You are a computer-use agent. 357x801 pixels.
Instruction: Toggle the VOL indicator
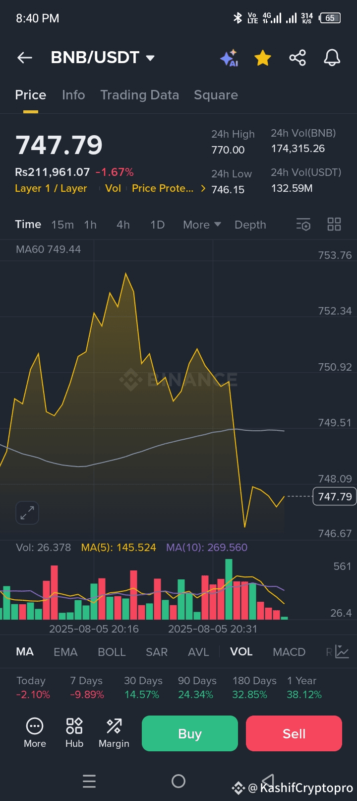point(241,652)
